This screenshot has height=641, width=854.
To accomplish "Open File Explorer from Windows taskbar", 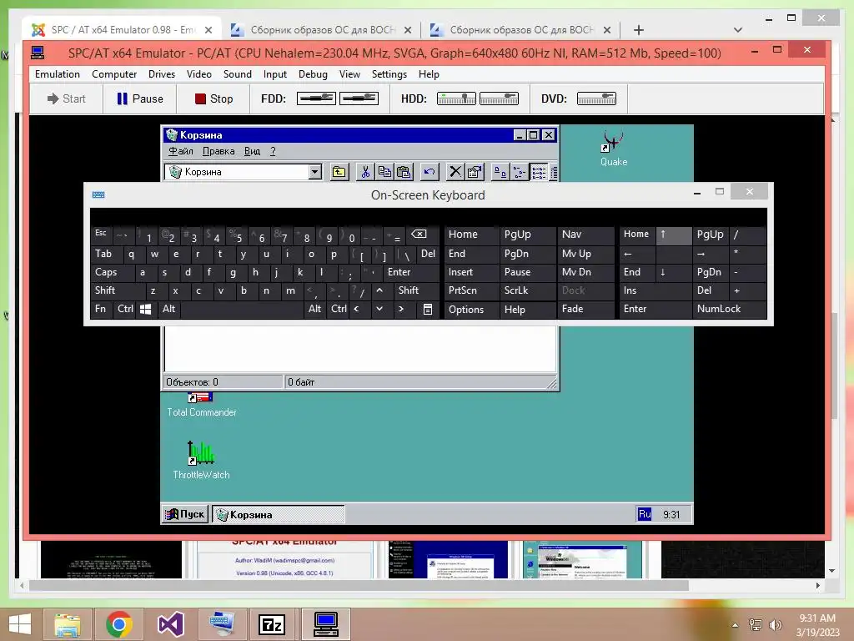I will pyautogui.click(x=68, y=624).
